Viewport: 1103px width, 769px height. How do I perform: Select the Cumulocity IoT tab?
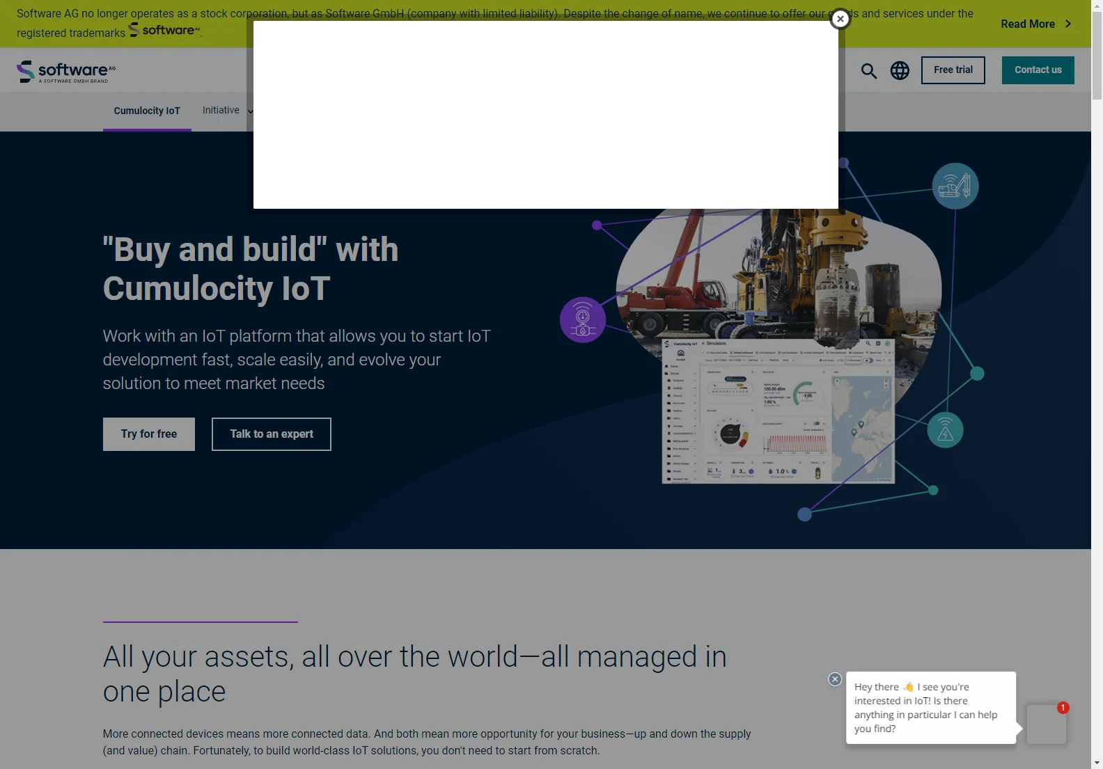point(147,111)
